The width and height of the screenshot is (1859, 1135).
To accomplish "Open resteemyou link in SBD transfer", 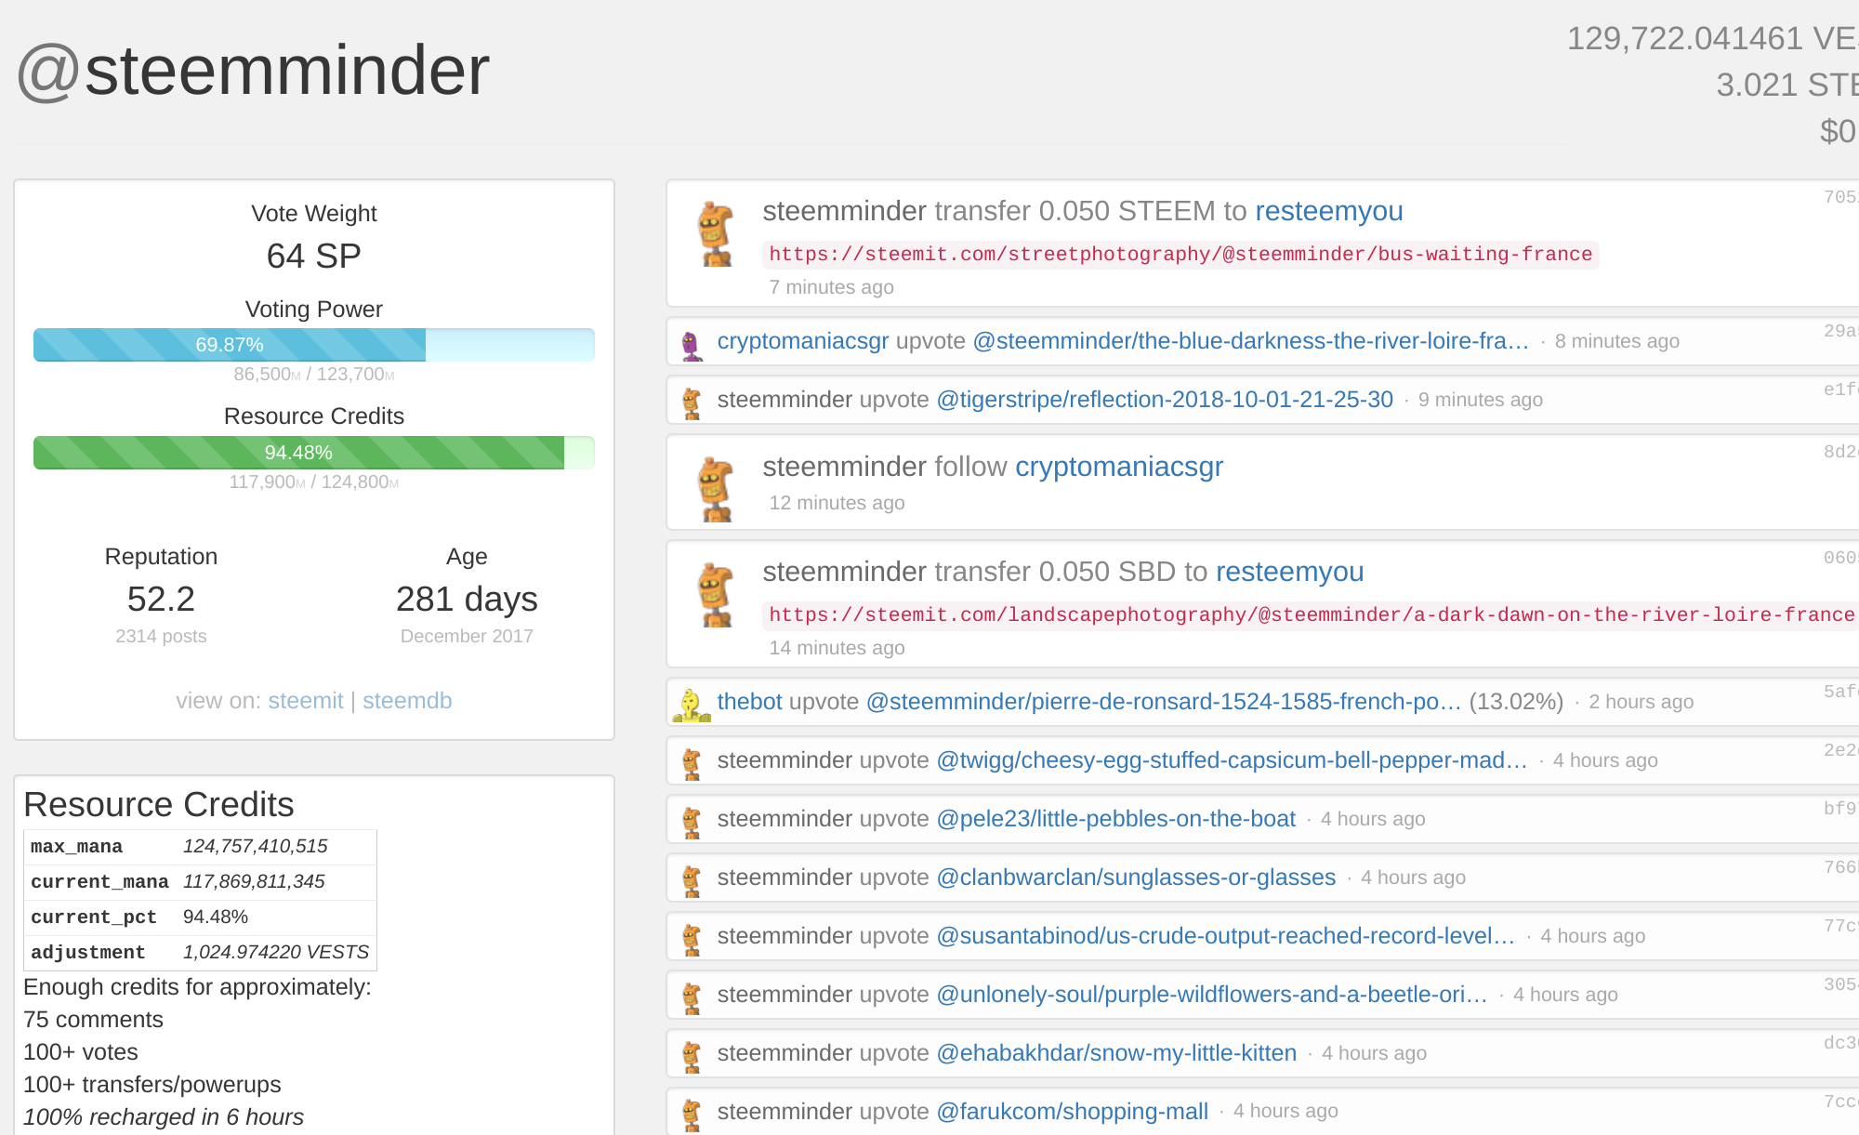I will pos(1290,572).
